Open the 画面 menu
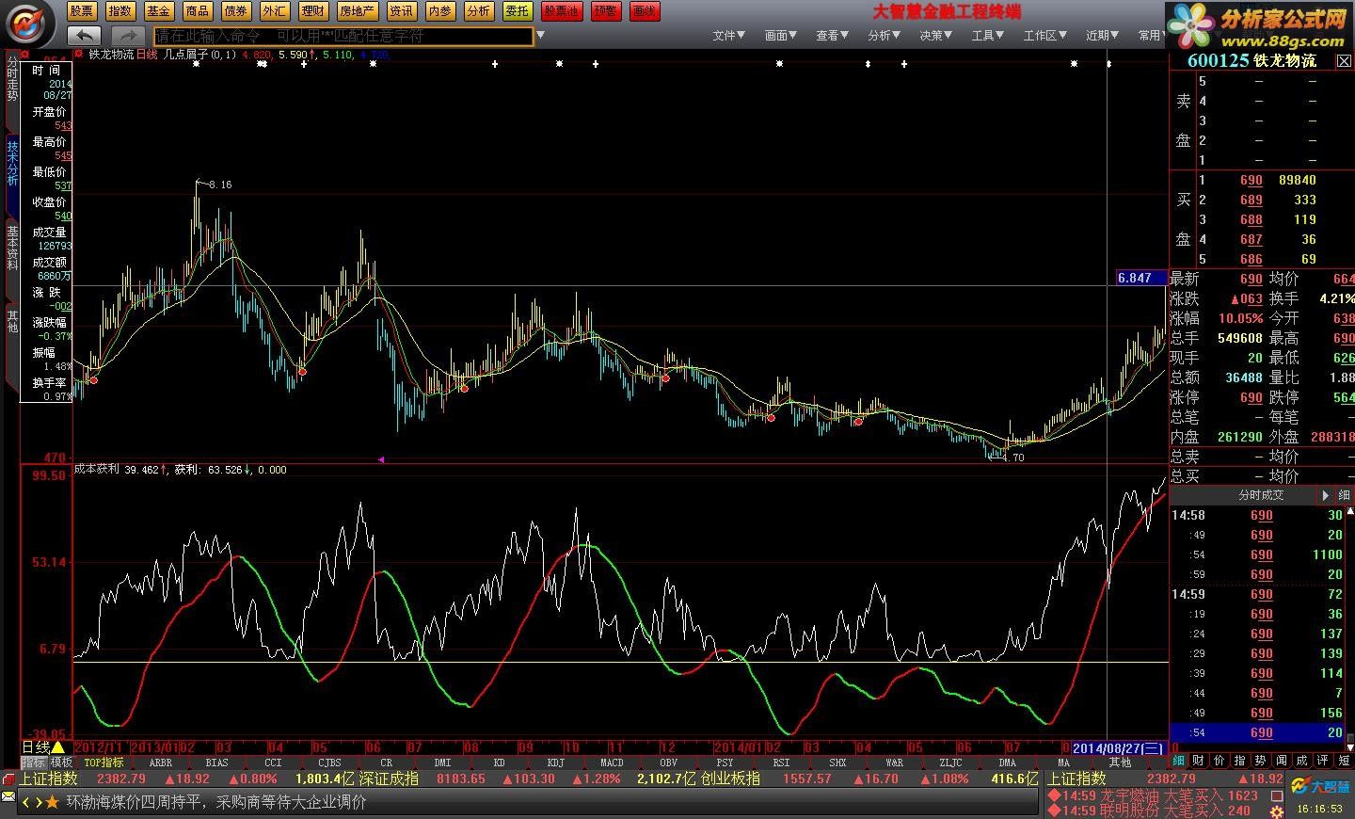 [780, 36]
